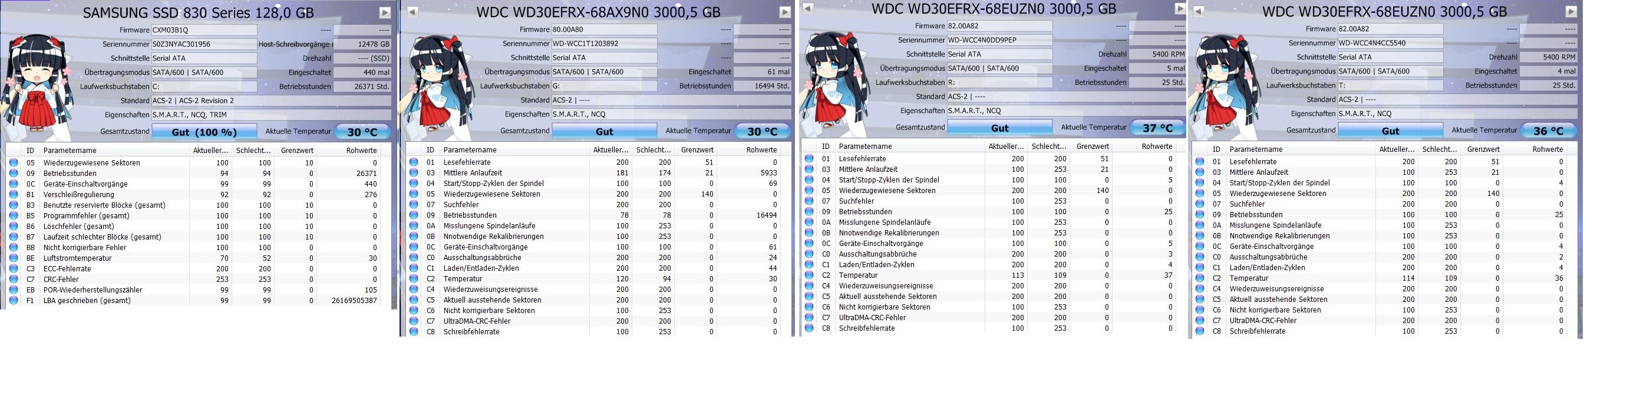Viewport: 1650px width, 399px height.
Task: Select Laden/Entladen-Zyklen row in G: panel
Action: (594, 268)
